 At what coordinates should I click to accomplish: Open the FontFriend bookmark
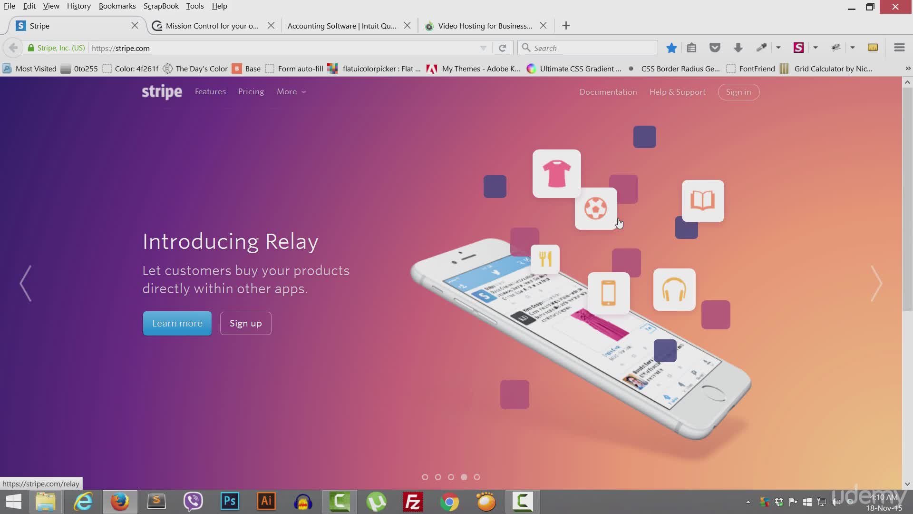[x=751, y=69]
